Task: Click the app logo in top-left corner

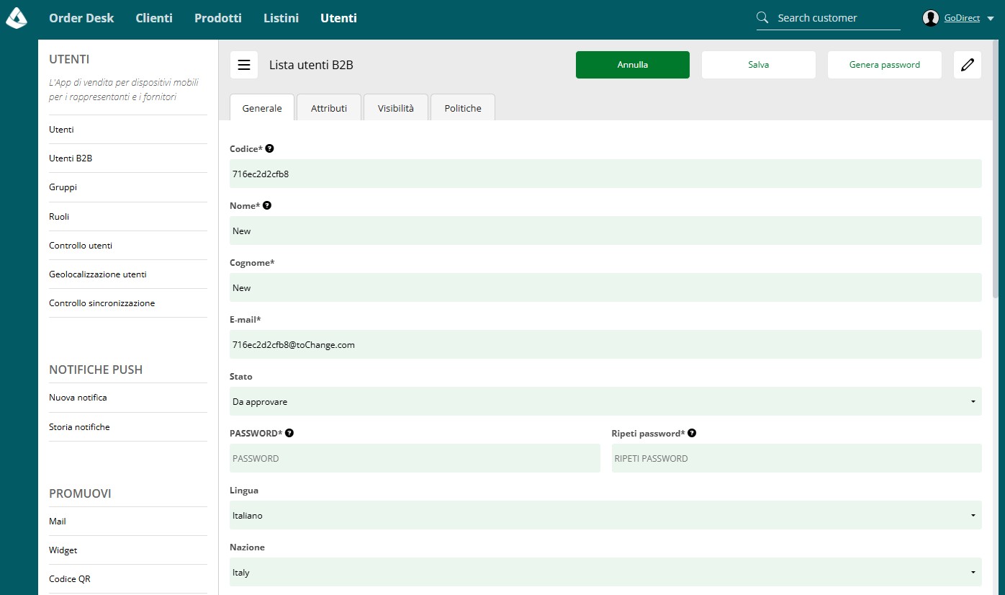Action: [x=16, y=18]
